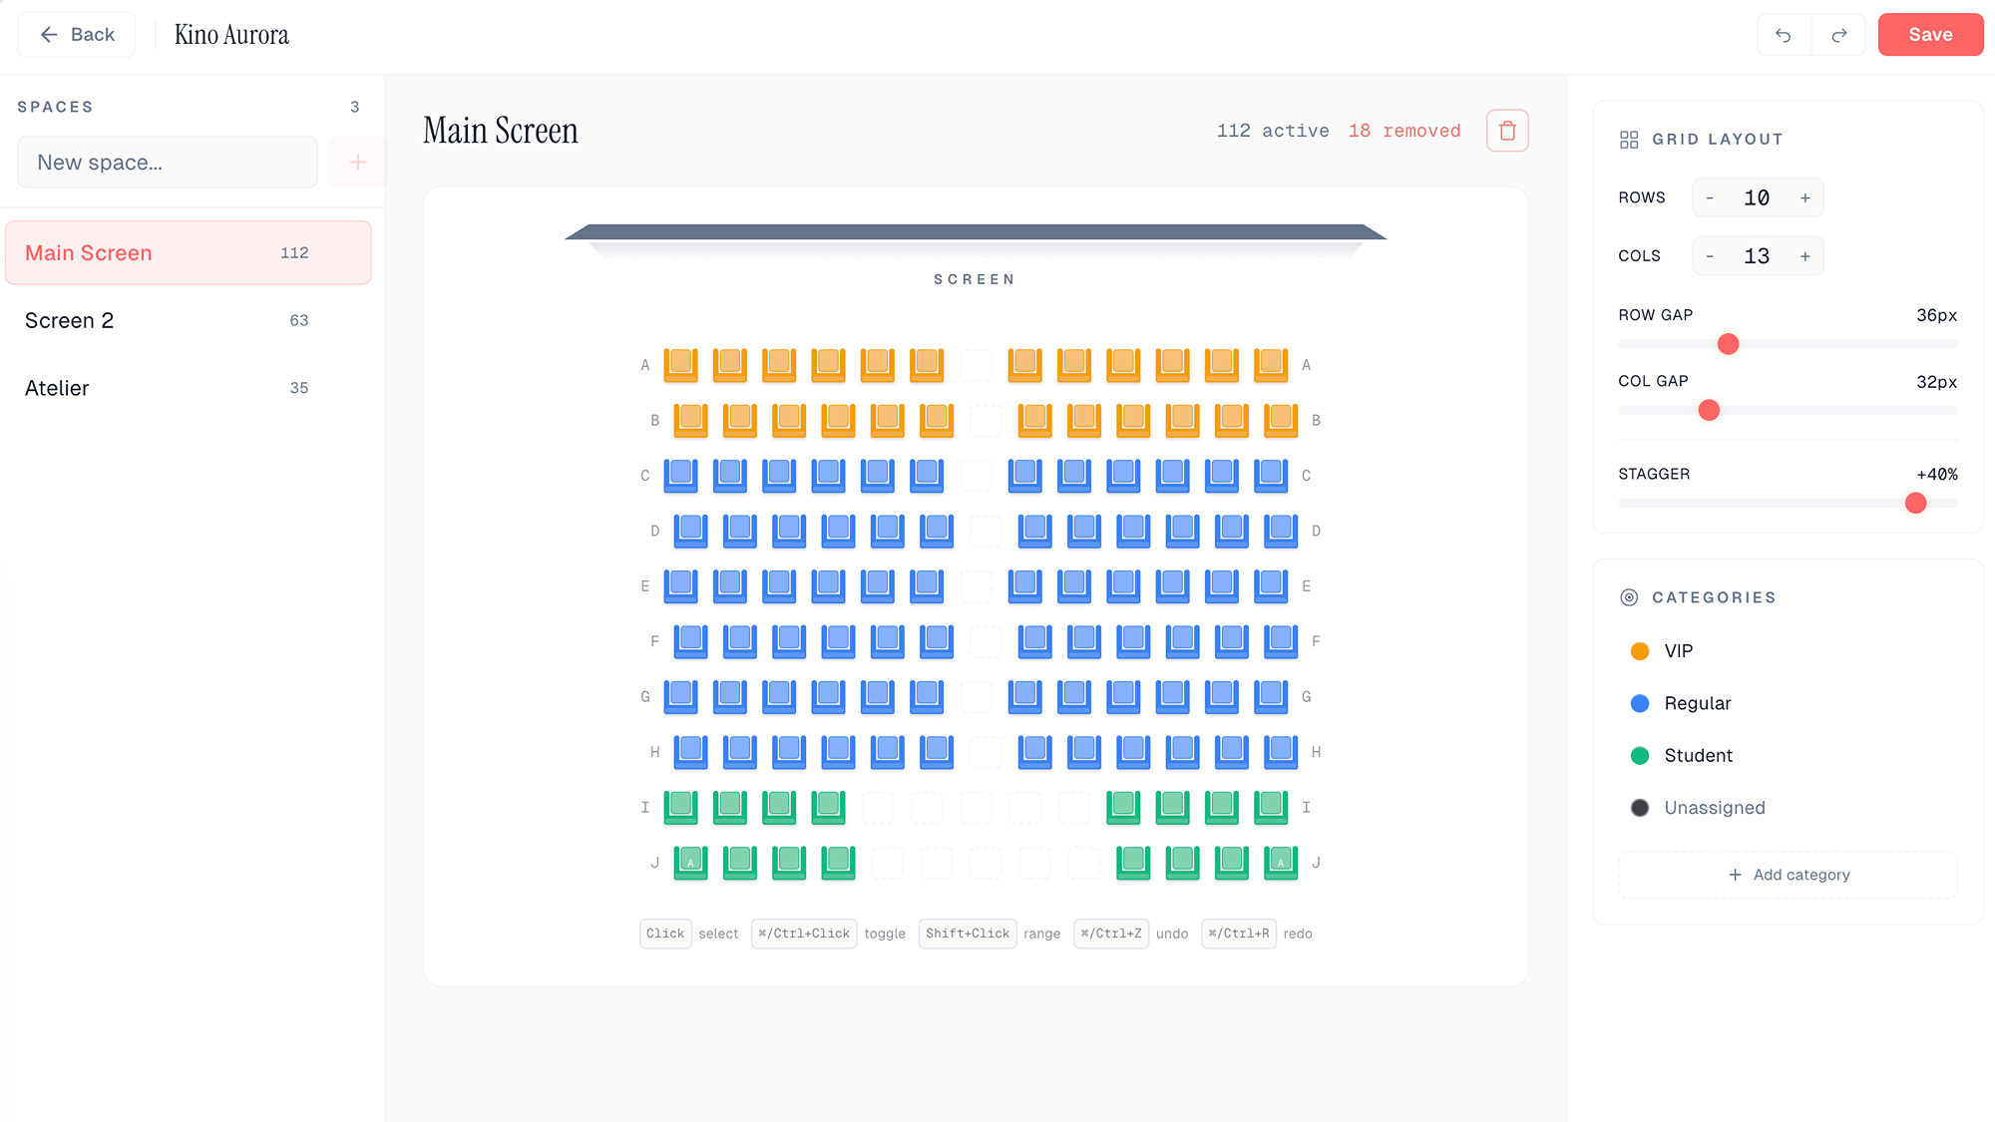This screenshot has height=1122, width=1995.
Task: Decrease the rows count by one
Action: (1710, 198)
